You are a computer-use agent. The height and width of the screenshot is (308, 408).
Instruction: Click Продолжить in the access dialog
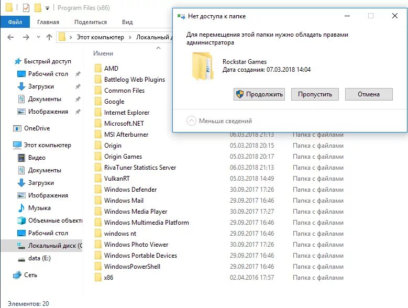[x=259, y=94]
